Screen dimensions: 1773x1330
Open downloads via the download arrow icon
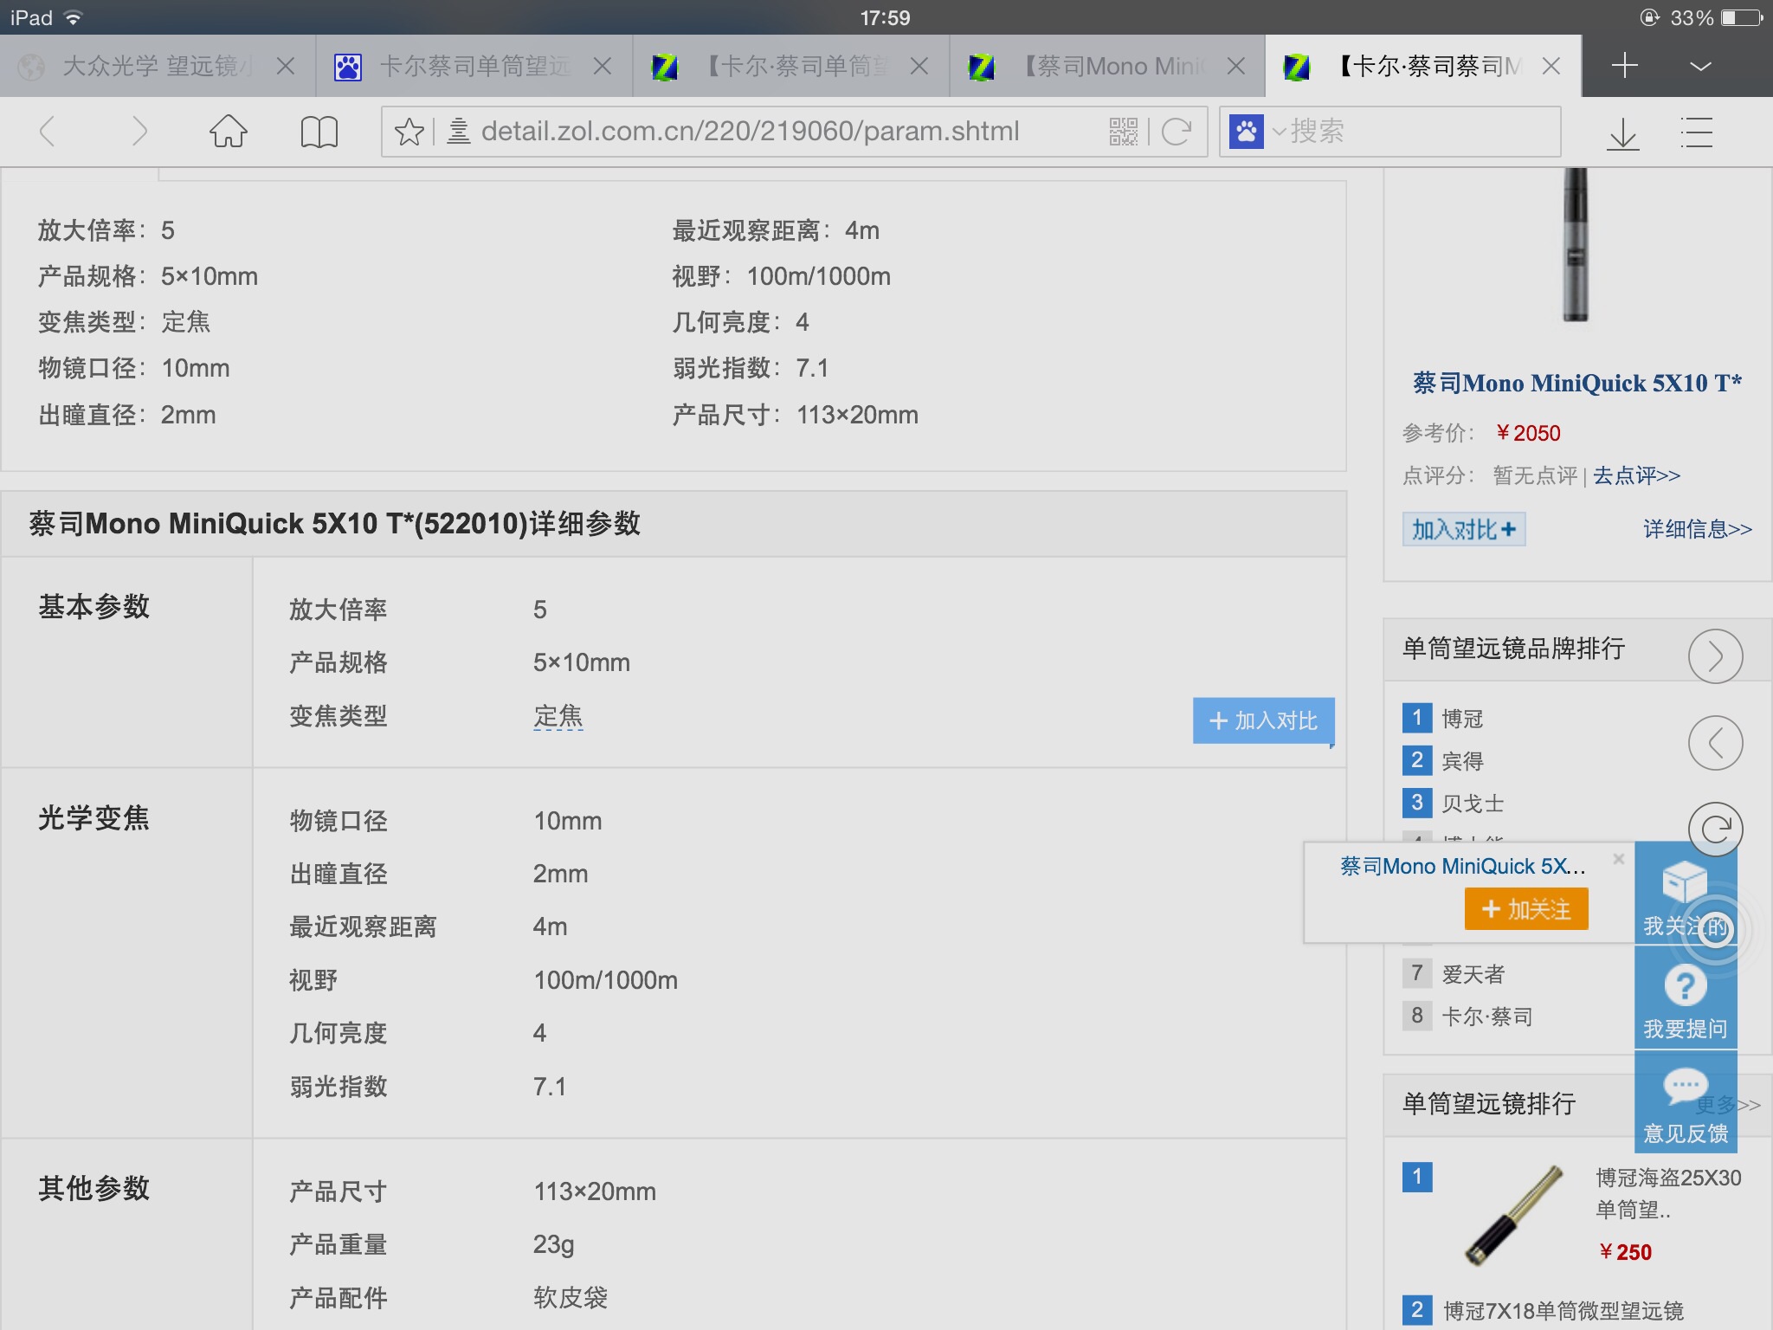click(1623, 133)
